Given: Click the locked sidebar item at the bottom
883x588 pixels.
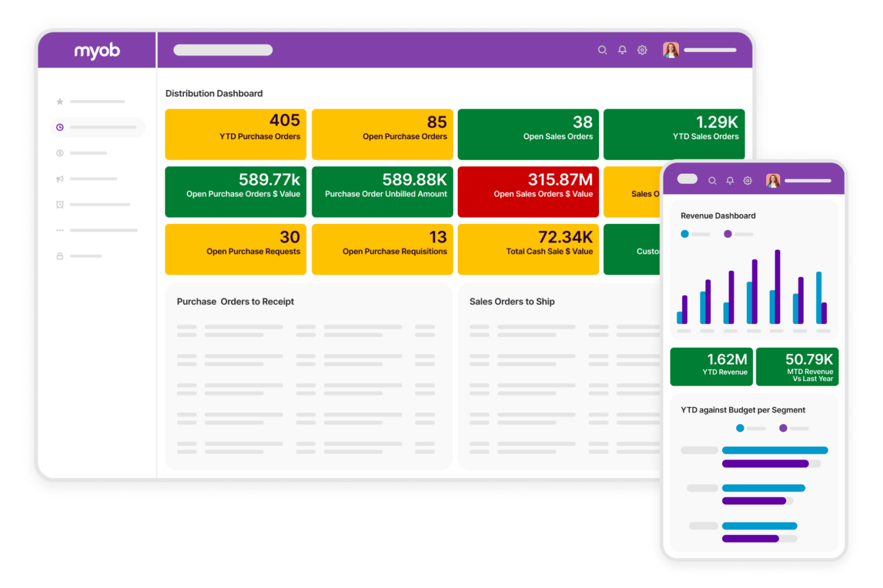Looking at the screenshot, I should tap(59, 256).
